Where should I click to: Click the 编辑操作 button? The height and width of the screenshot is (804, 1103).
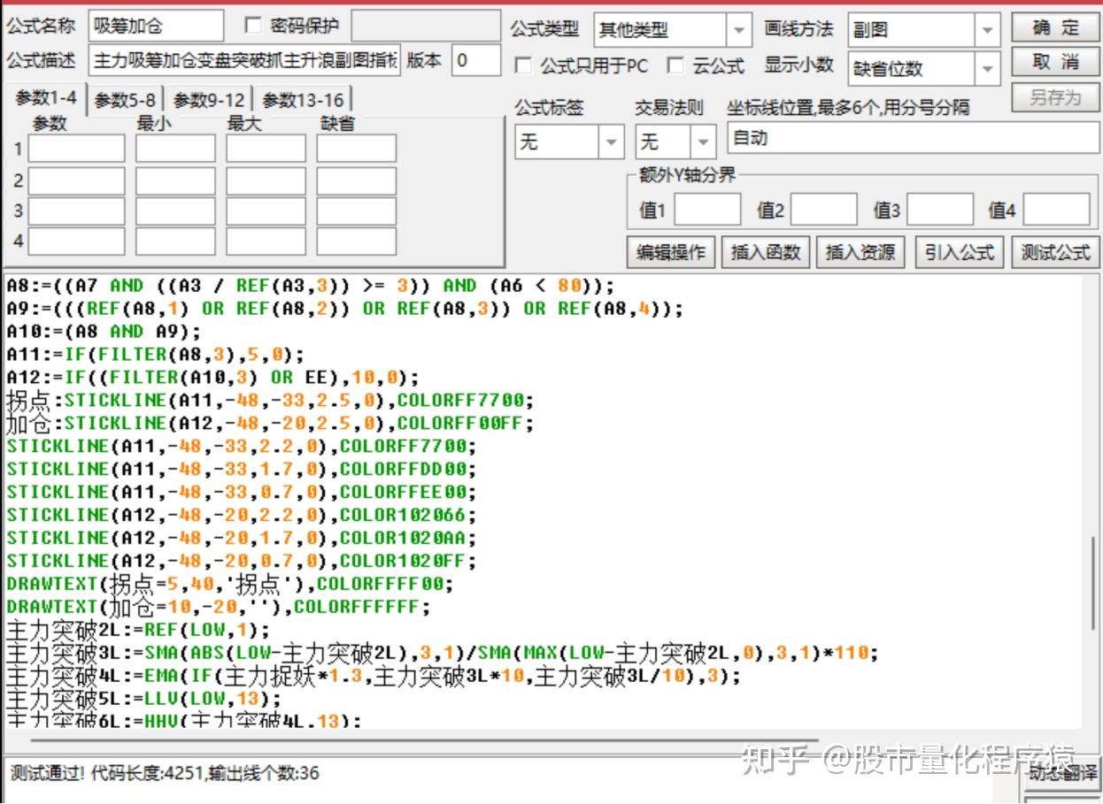pyautogui.click(x=671, y=252)
